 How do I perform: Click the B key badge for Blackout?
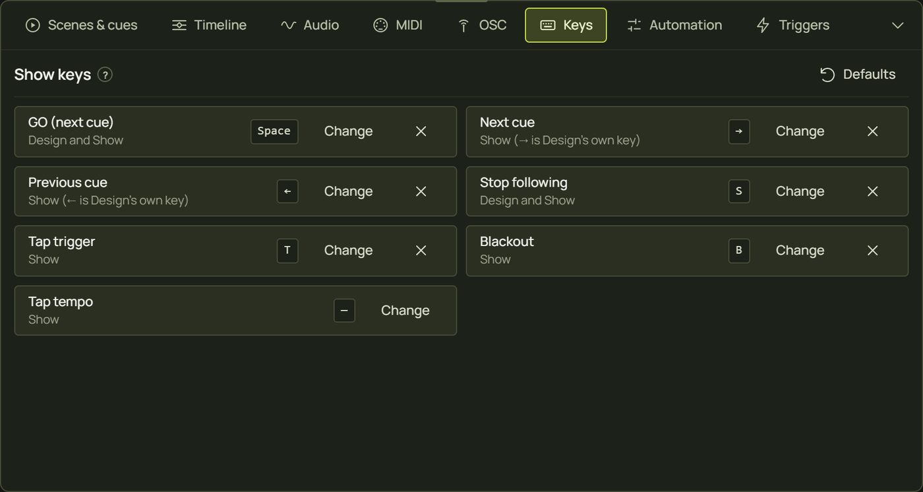click(x=739, y=251)
